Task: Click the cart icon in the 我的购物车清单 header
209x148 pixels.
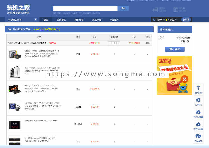Action: 9,29
